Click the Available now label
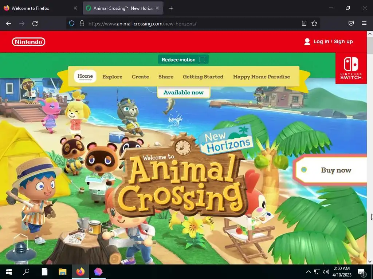 (184, 92)
